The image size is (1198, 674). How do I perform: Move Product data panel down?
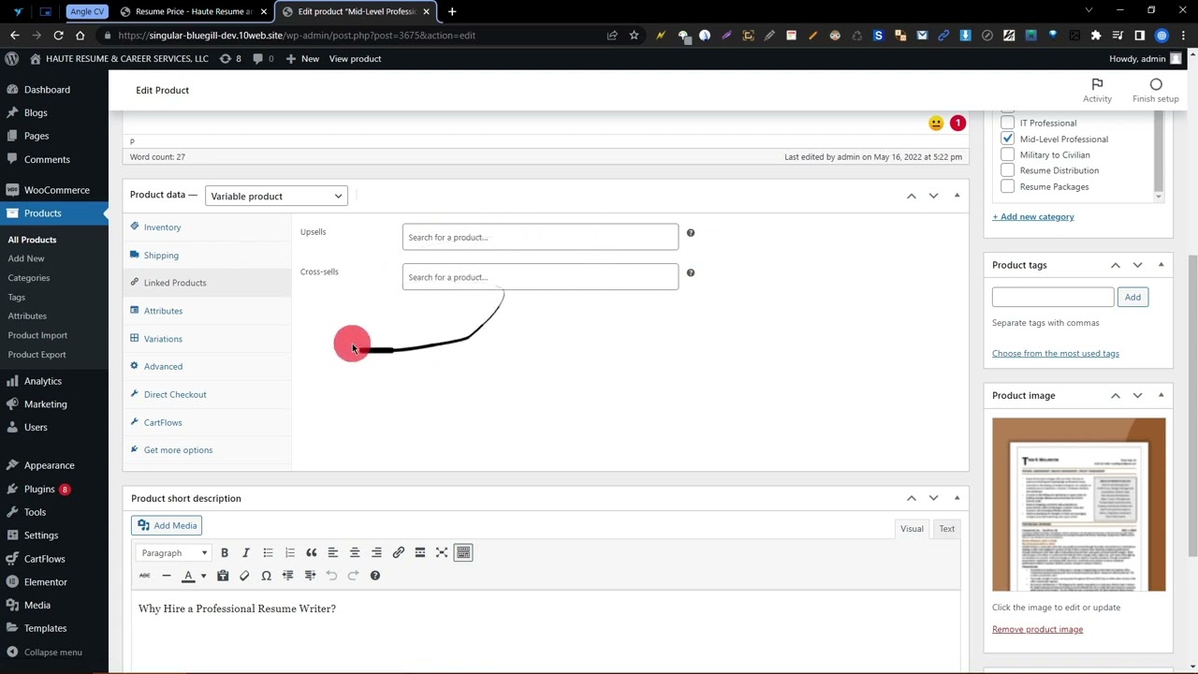coord(933,195)
